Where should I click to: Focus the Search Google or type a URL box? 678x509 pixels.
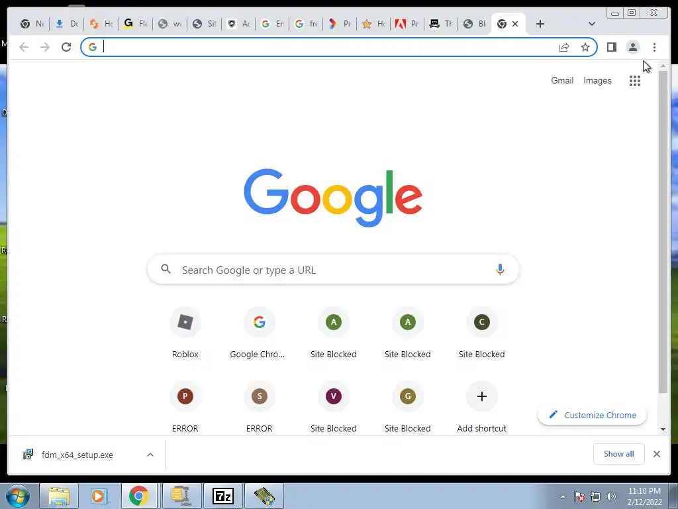point(334,270)
